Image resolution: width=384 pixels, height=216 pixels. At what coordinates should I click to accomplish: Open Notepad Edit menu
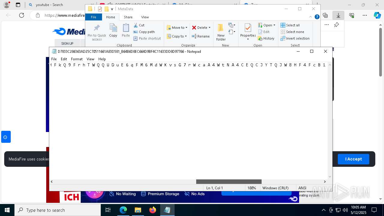64,59
